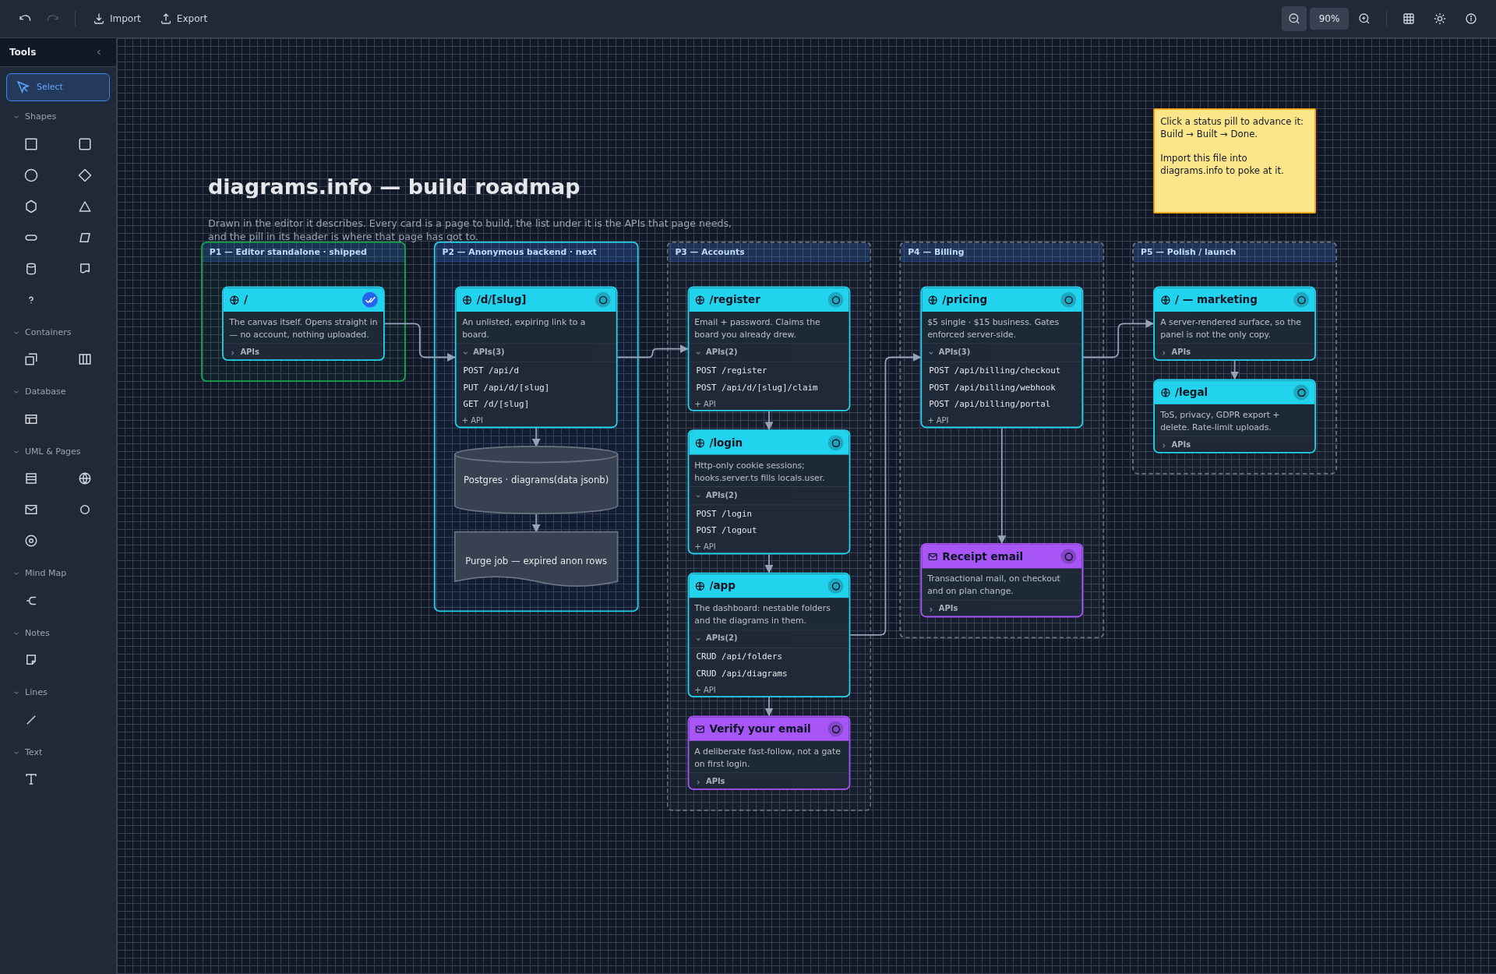Select the P5 — Polish / launch header
Viewport: 1496px width, 974px height.
point(1234,252)
